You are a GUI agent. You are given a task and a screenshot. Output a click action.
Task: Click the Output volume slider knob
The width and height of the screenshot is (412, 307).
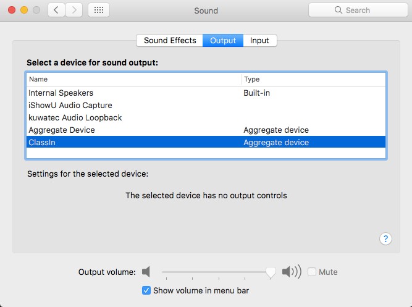click(x=271, y=272)
